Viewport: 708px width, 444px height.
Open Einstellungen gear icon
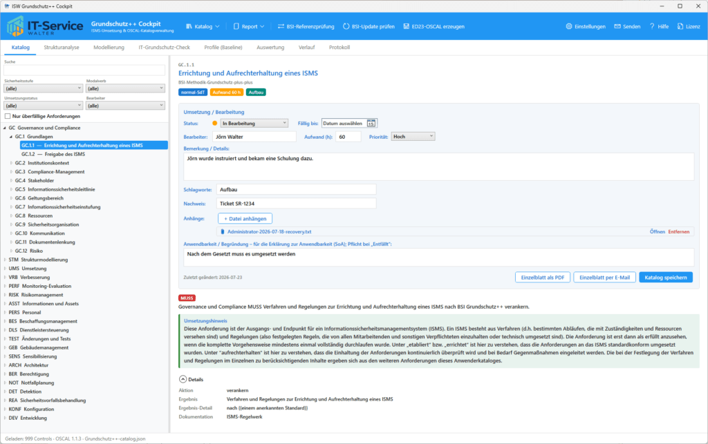click(x=569, y=27)
